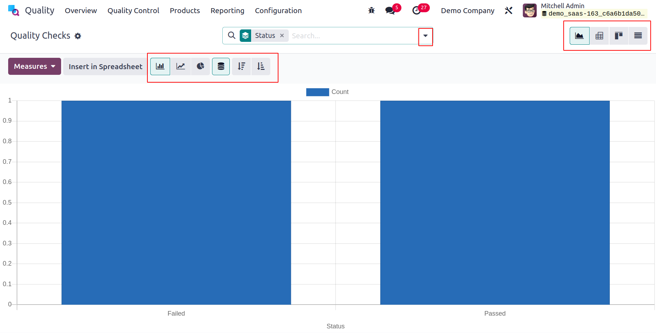Viewport: 656px width, 333px height.
Task: Open Demo Company switcher
Action: (467, 11)
